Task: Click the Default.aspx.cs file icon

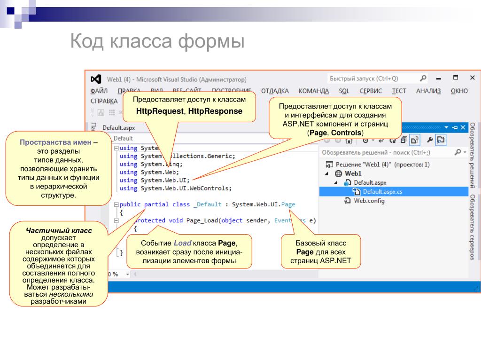Action: (x=356, y=192)
